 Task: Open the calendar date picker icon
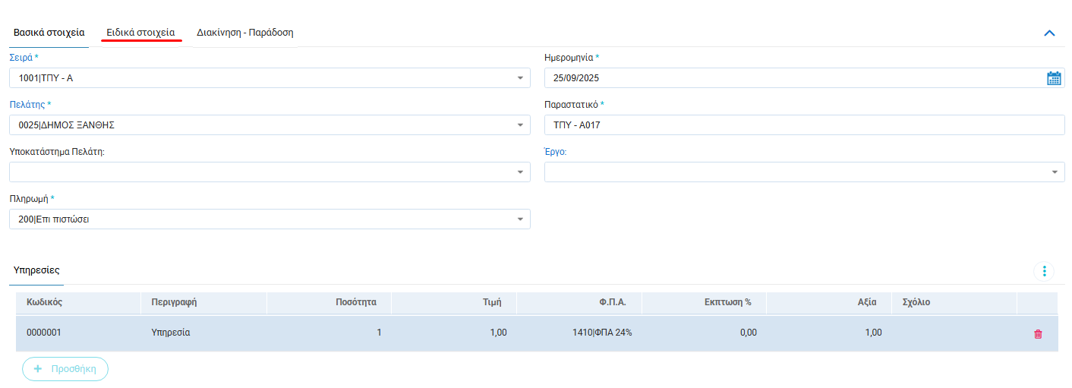[1054, 78]
